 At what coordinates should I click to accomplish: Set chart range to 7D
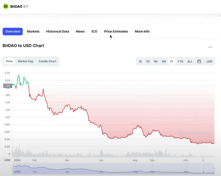click(x=148, y=61)
